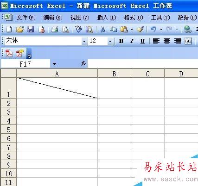Image resolution: width=198 pixels, height=186 pixels.
Task: Align text right in cell
Action: coord(178,41)
